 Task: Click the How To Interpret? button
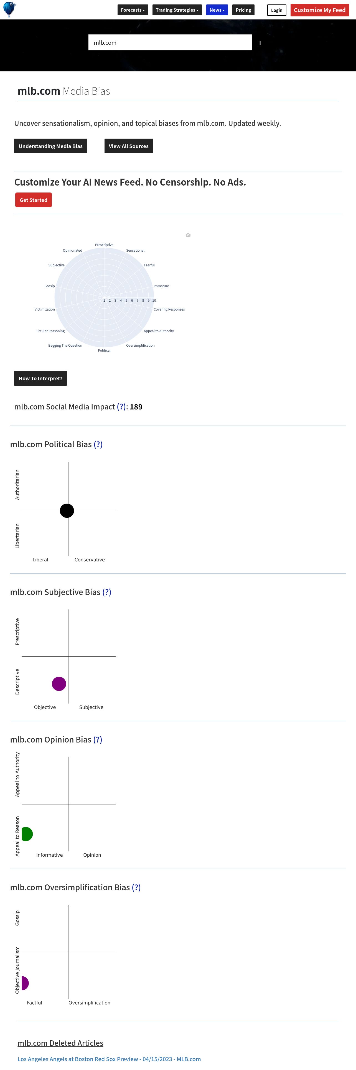[x=40, y=378]
